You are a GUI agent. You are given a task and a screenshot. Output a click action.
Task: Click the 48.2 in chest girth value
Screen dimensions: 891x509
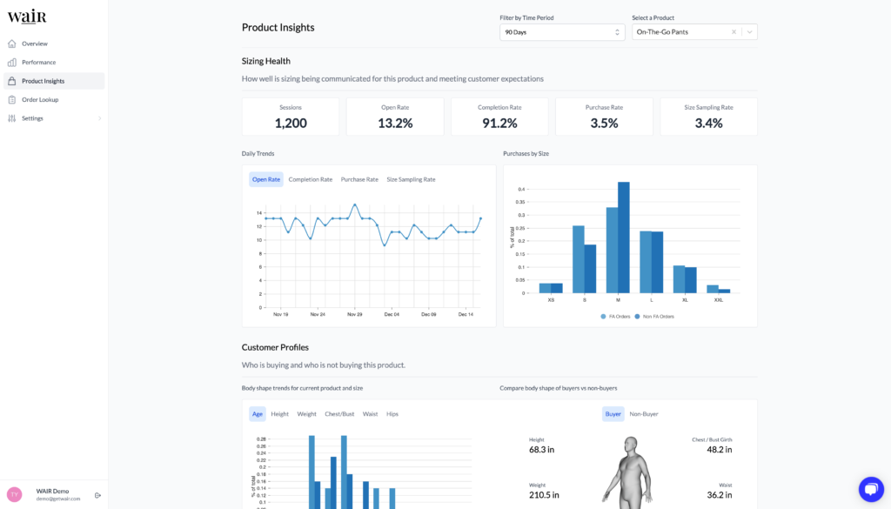click(719, 450)
